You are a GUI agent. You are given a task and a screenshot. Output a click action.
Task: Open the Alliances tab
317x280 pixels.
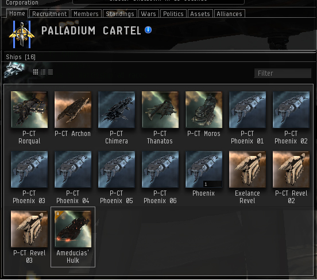click(x=230, y=14)
